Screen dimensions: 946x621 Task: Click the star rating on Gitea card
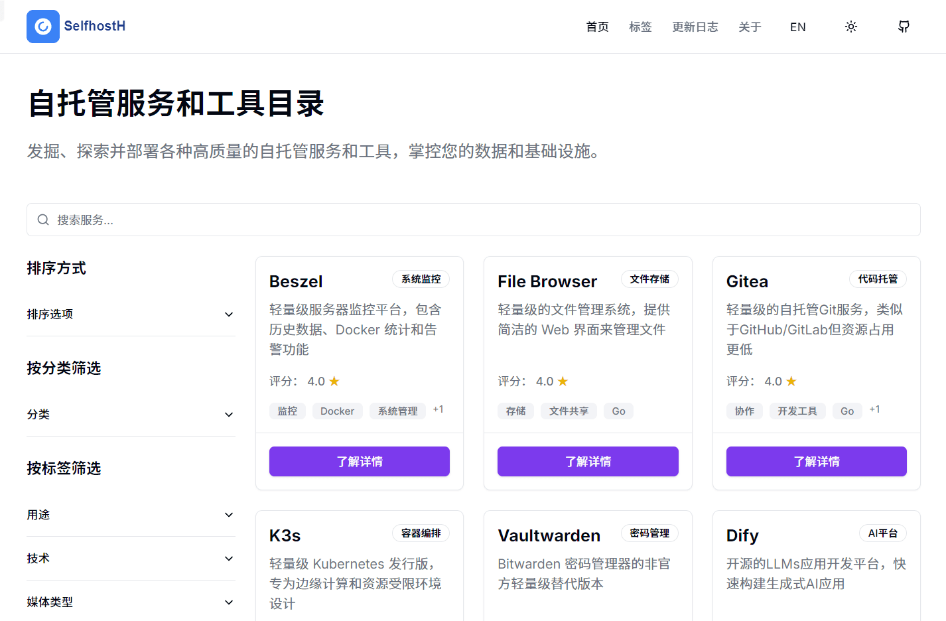tap(791, 381)
